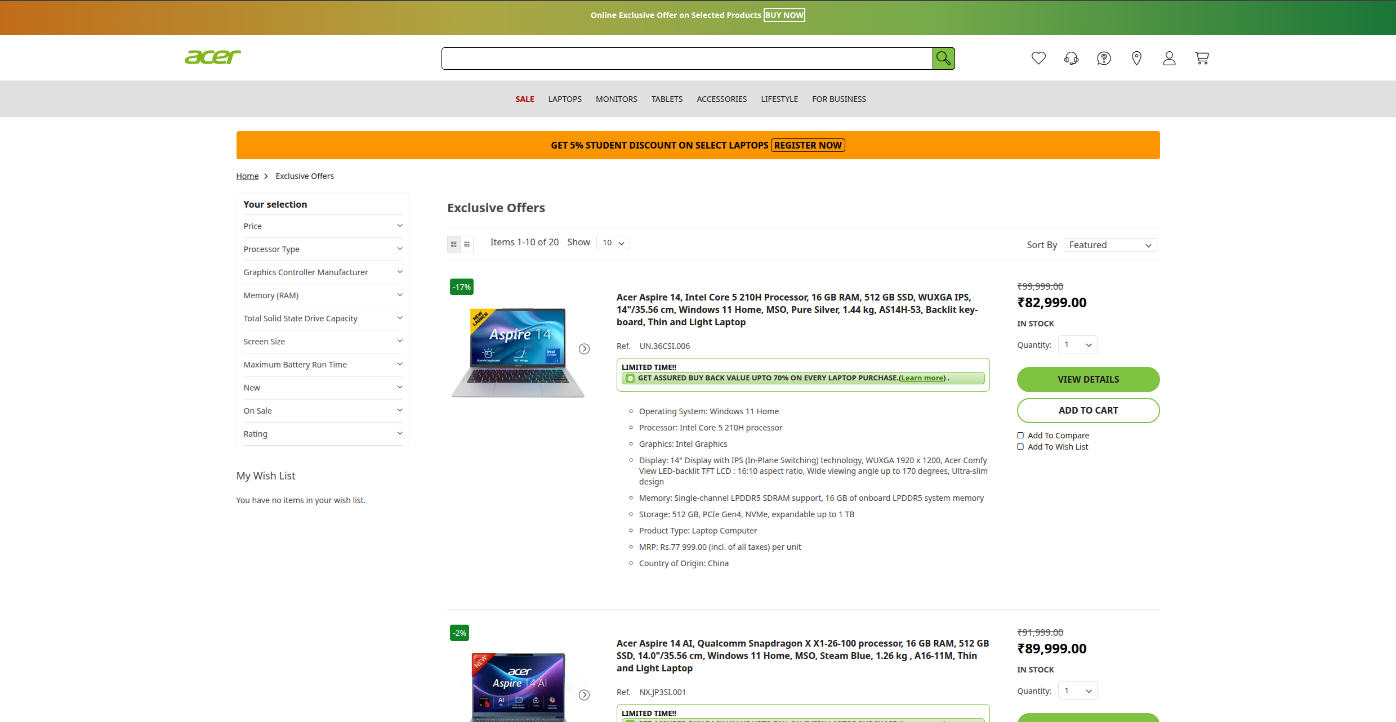Open the TABLETS menu
Image resolution: width=1396 pixels, height=722 pixels.
(667, 99)
